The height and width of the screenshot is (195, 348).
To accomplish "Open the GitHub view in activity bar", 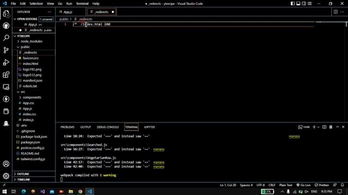I will (6, 25).
